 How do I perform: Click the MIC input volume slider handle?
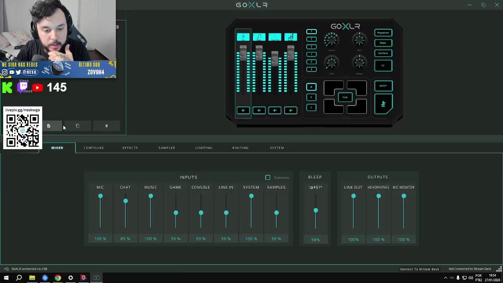[x=100, y=196]
